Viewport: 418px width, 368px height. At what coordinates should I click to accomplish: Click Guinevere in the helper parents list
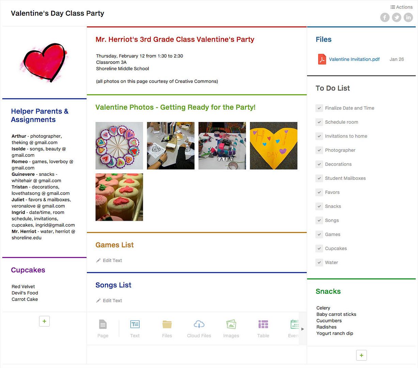coord(23,174)
